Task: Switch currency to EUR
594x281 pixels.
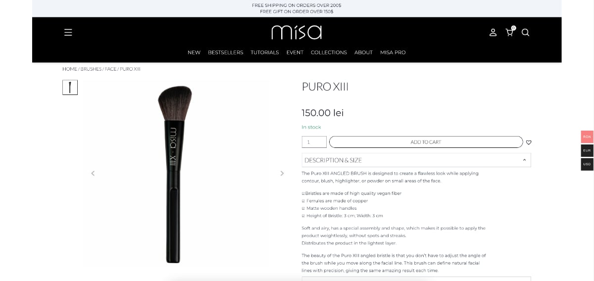Action: 587,150
